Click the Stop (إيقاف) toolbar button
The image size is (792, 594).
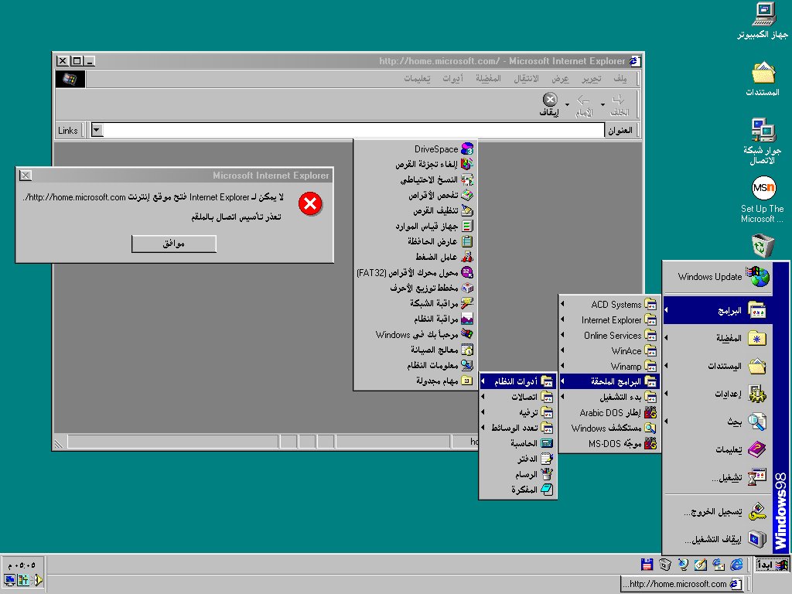point(549,104)
